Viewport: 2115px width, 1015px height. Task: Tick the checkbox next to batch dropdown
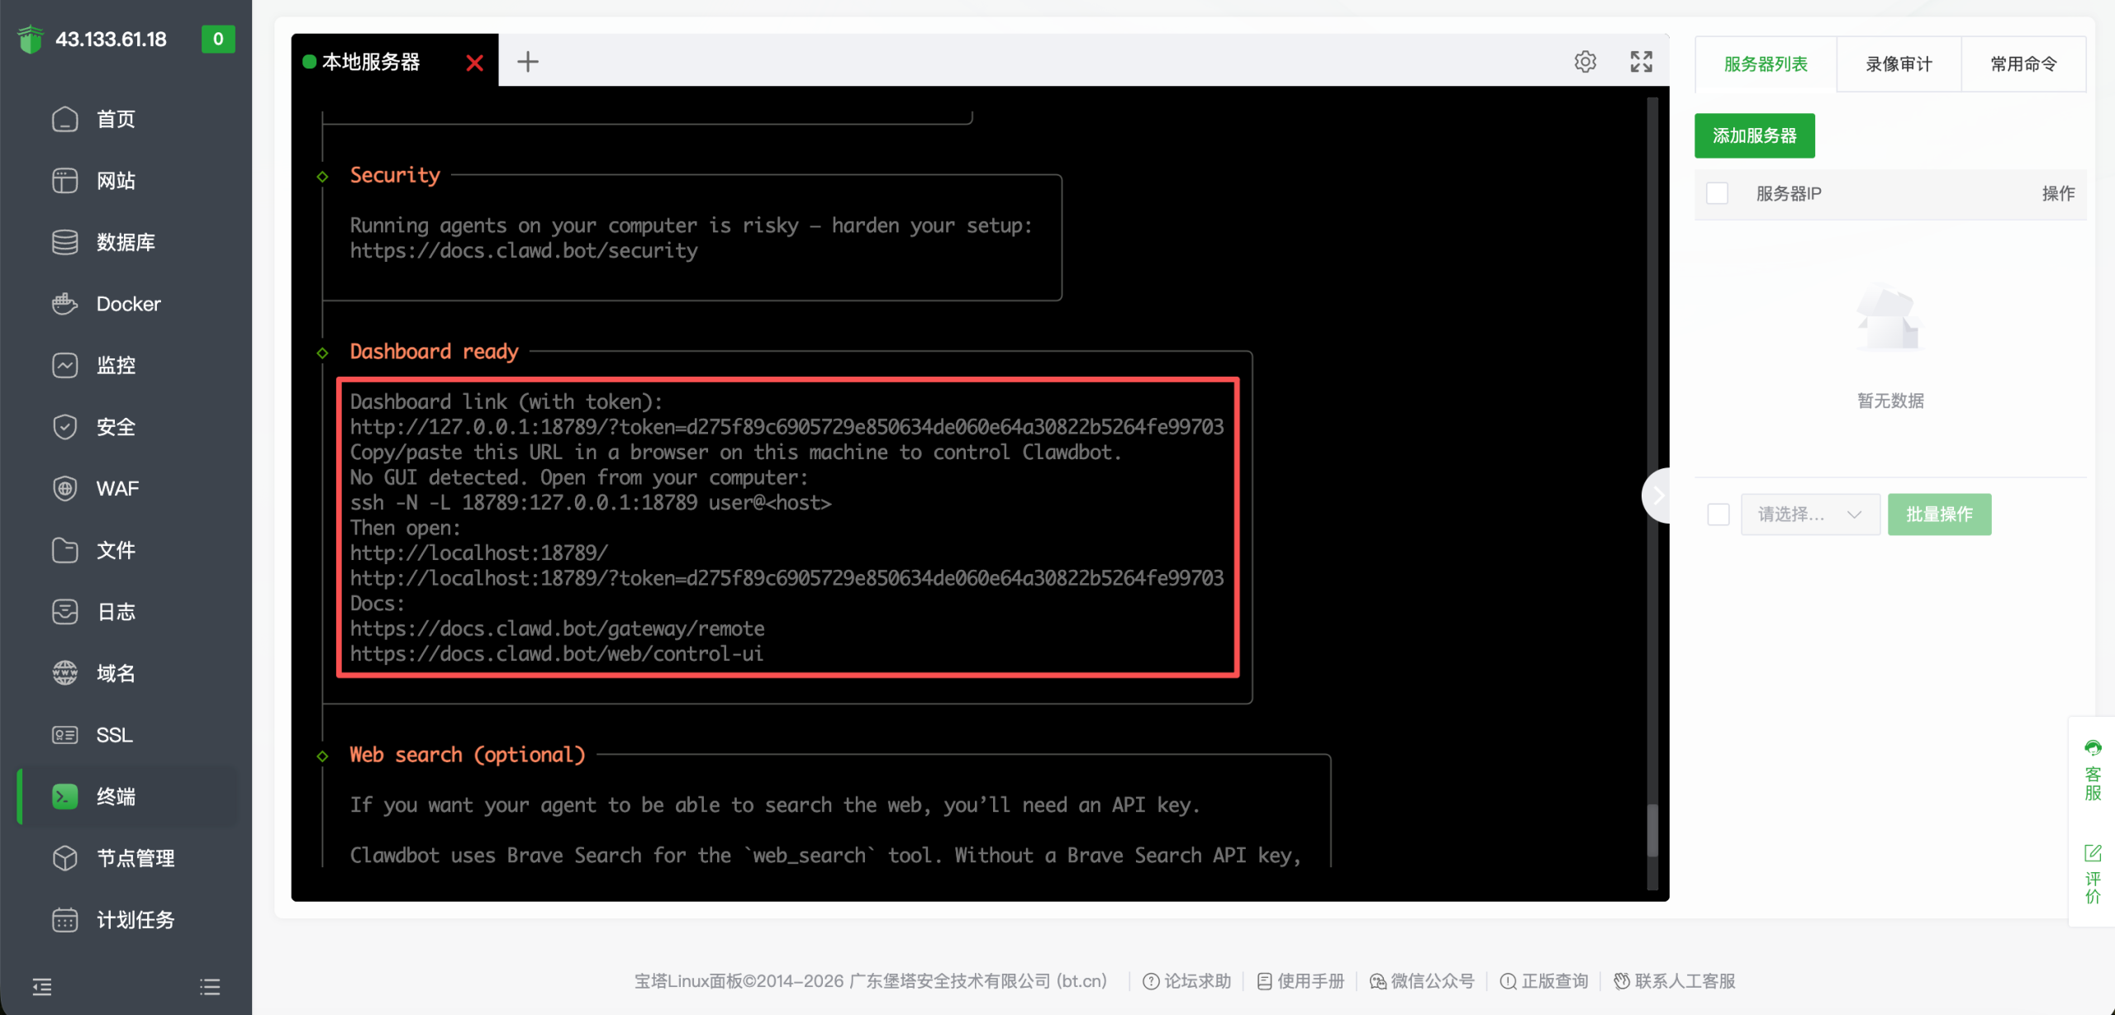pyautogui.click(x=1718, y=515)
